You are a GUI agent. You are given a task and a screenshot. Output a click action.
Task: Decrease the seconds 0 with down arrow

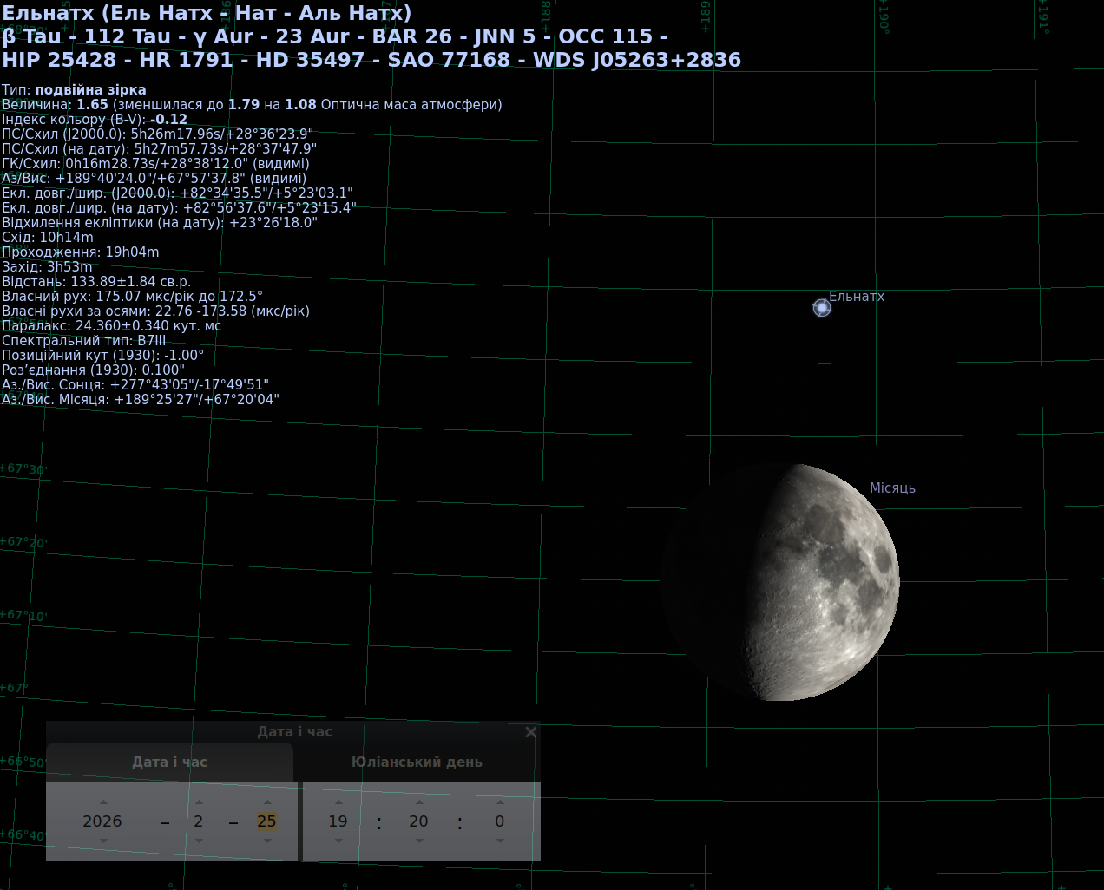click(x=500, y=841)
